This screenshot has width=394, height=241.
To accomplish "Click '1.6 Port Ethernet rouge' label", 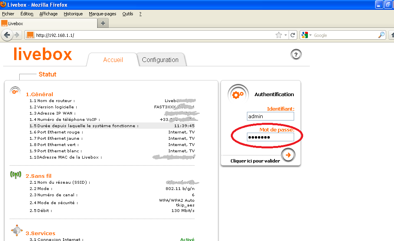I will click(x=56, y=132).
